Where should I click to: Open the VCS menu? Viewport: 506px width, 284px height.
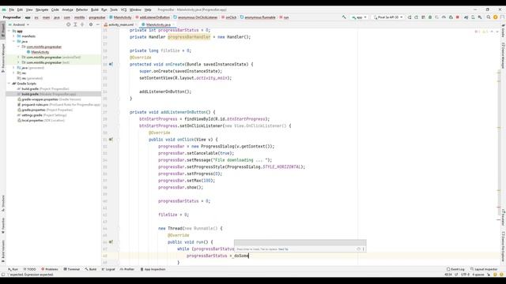coord(124,10)
